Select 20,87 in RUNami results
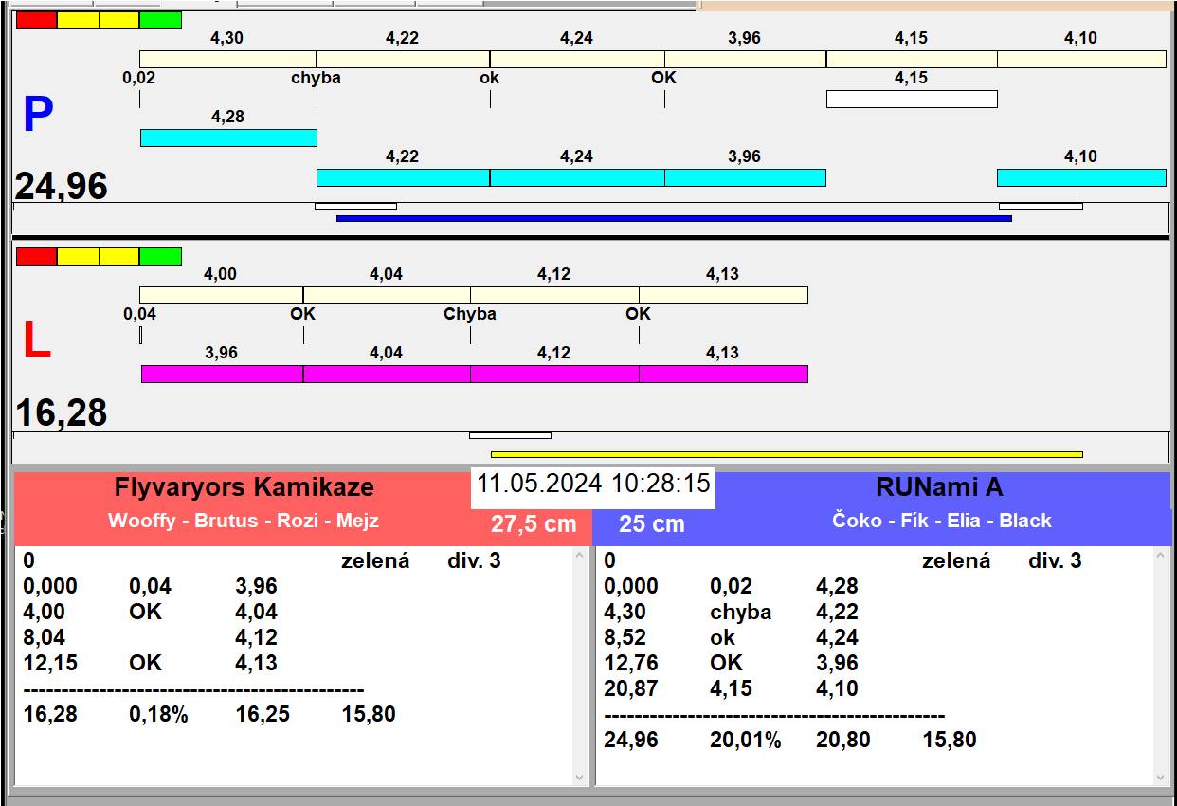The image size is (1177, 806). click(x=631, y=688)
